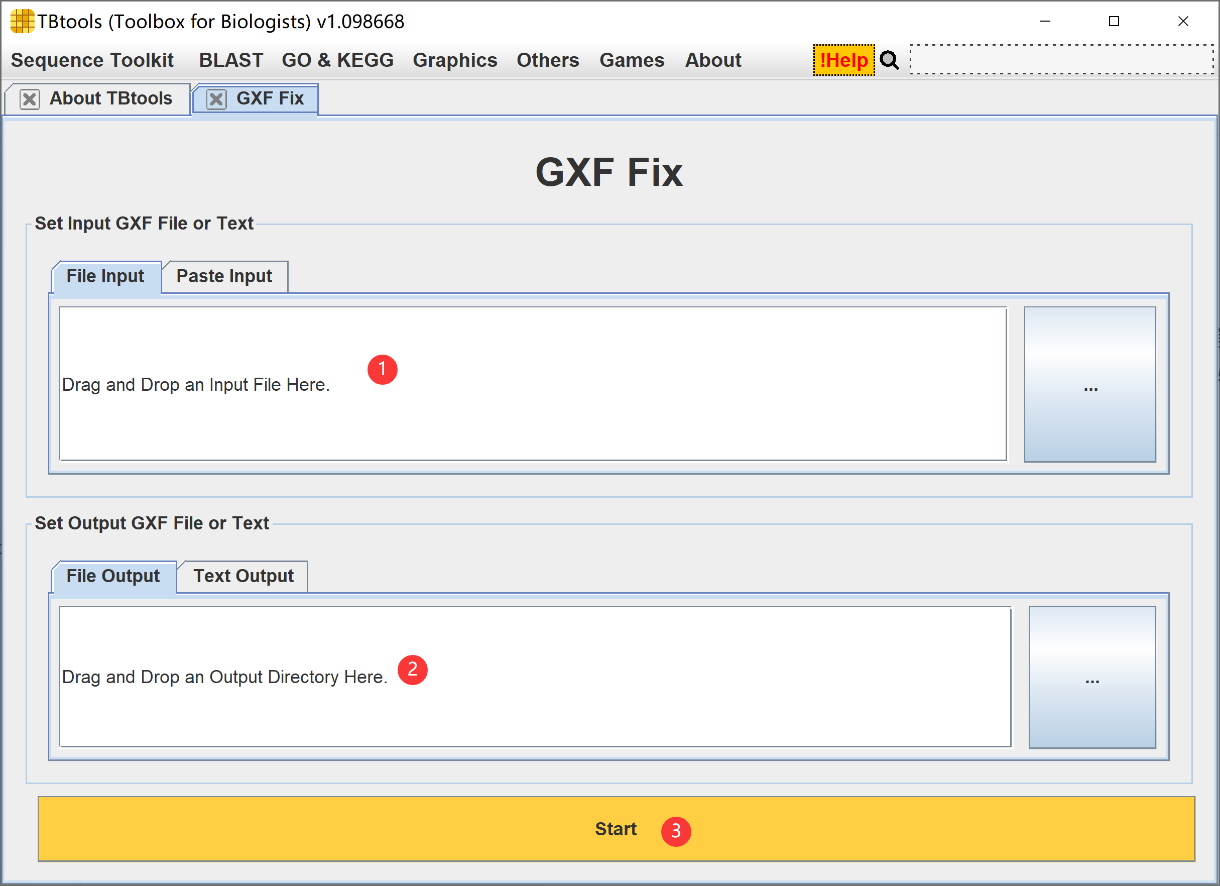Viewport: 1220px width, 886px height.
Task: Click the TBtools app icon in title bar
Action: [x=22, y=22]
